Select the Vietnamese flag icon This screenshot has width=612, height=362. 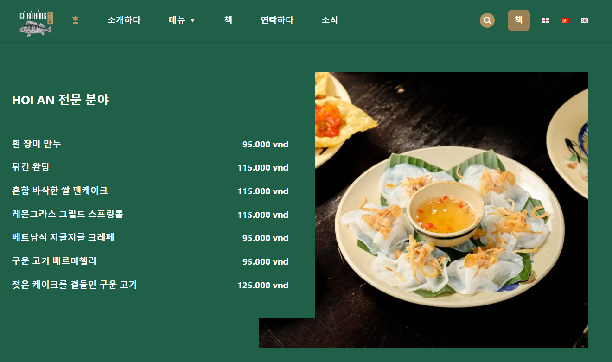[565, 20]
